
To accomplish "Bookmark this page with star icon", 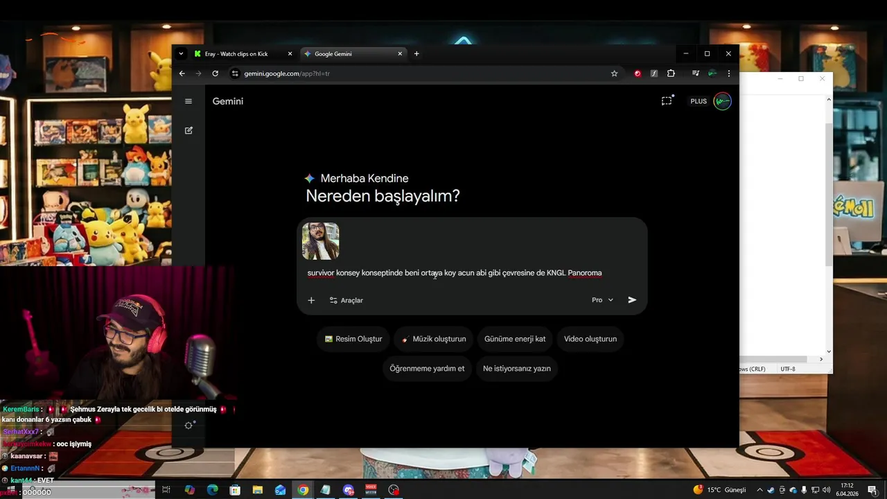I will [x=614, y=73].
